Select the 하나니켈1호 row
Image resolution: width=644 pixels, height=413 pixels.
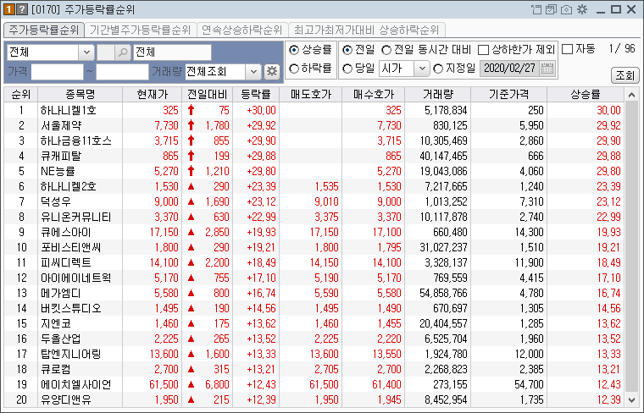(314, 110)
